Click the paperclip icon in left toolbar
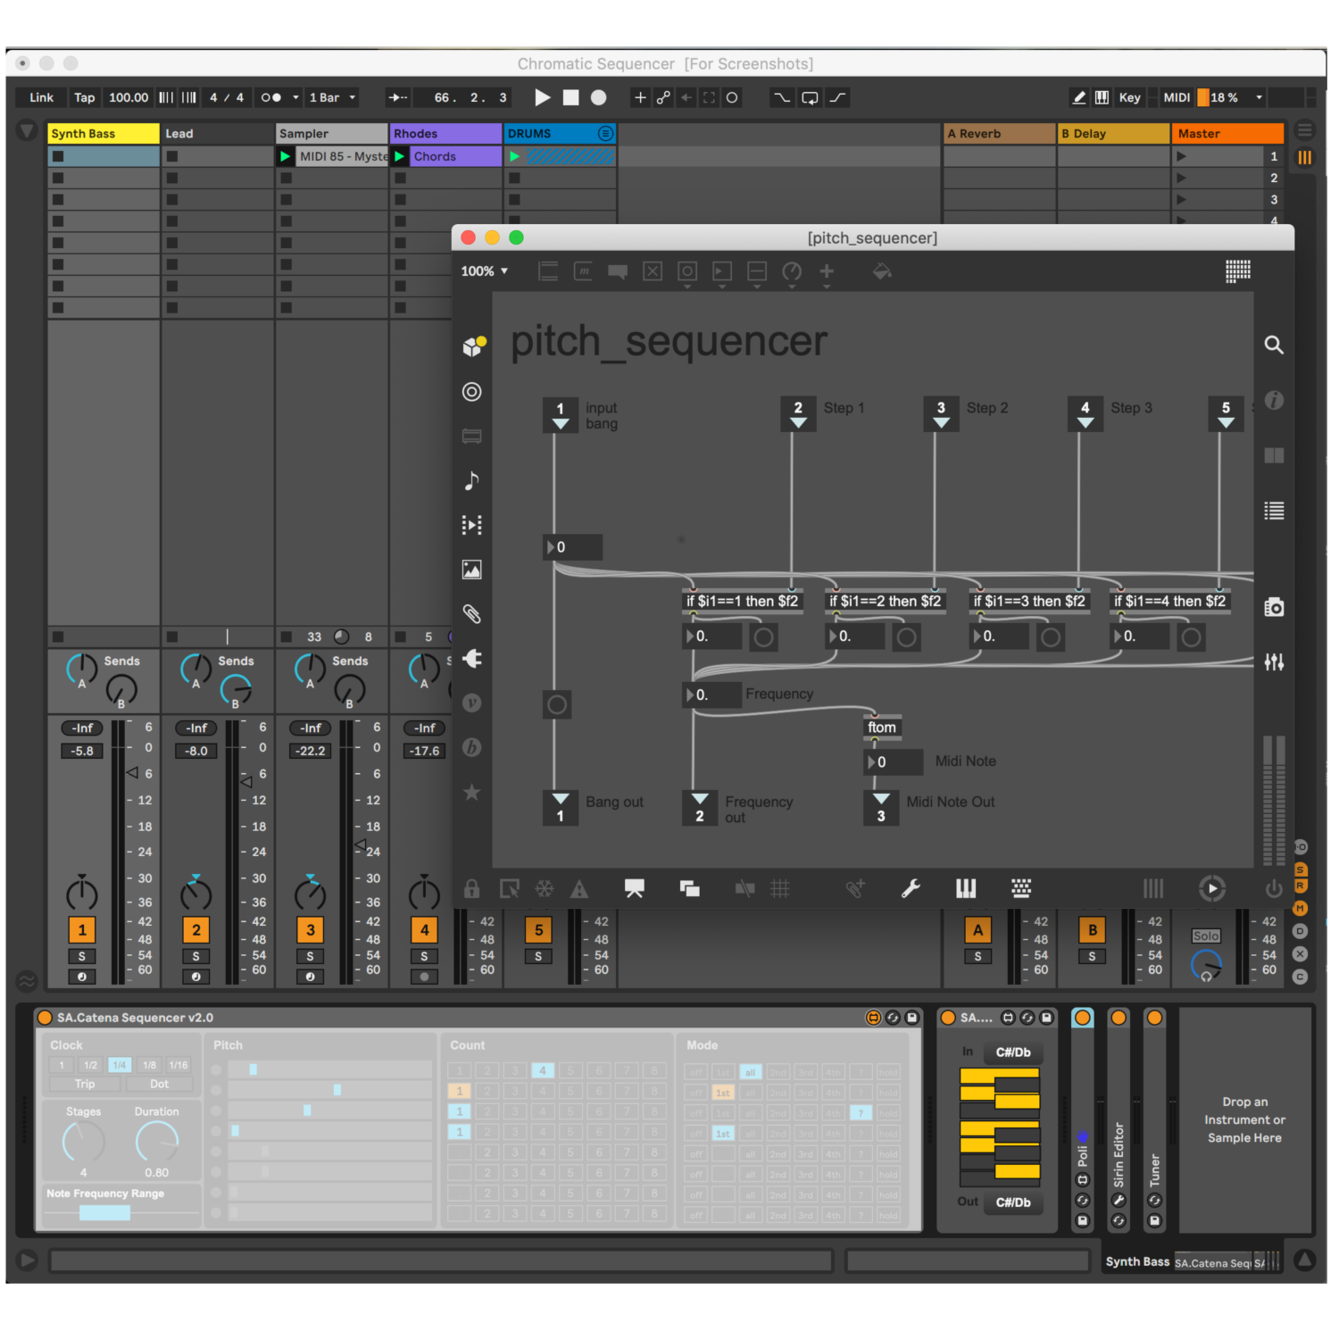 point(472,614)
